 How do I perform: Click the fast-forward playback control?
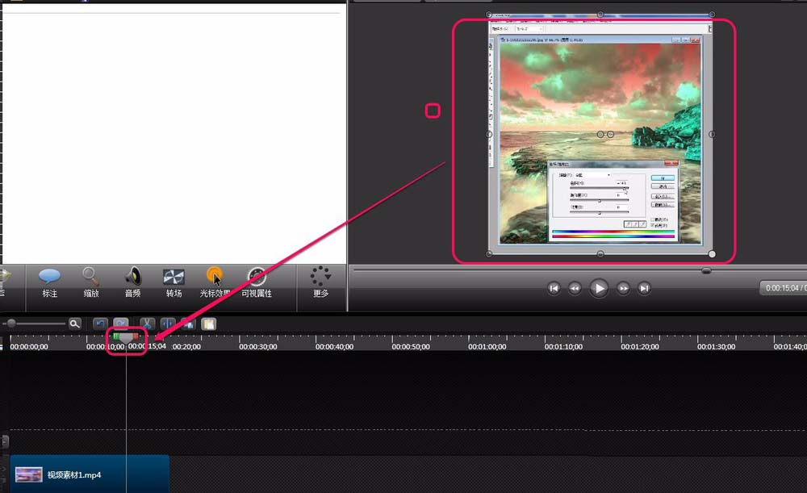[x=621, y=288]
